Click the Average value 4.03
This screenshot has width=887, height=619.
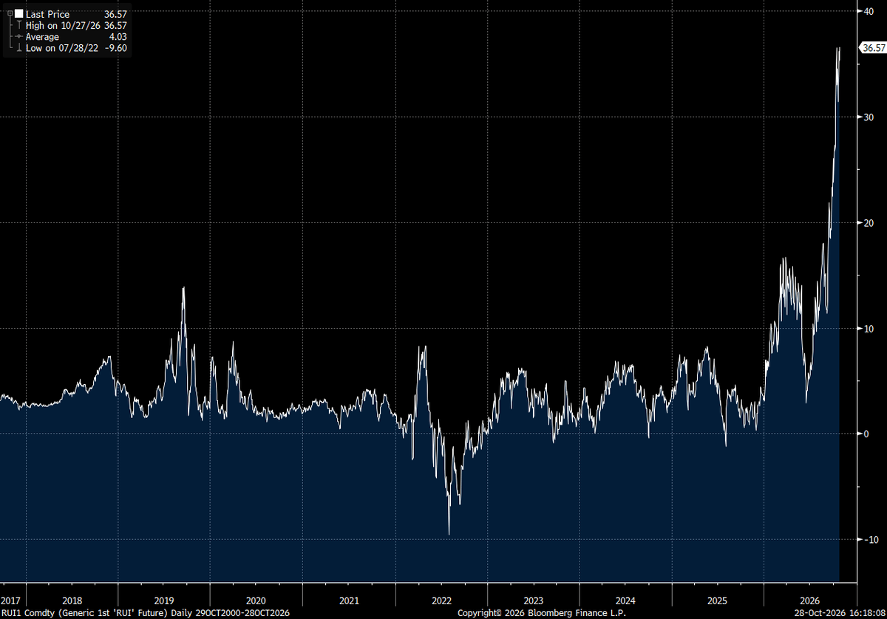(118, 37)
